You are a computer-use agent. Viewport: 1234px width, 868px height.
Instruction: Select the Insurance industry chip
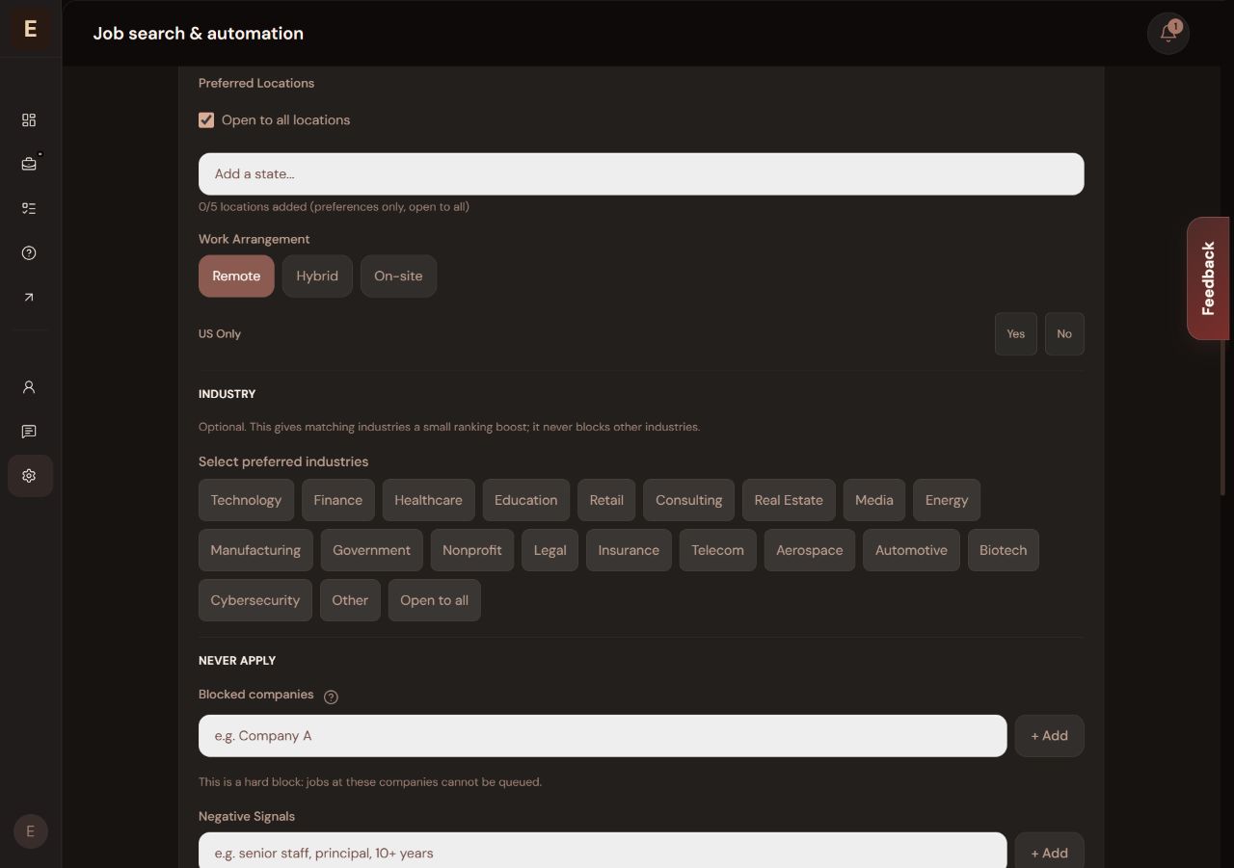629,550
